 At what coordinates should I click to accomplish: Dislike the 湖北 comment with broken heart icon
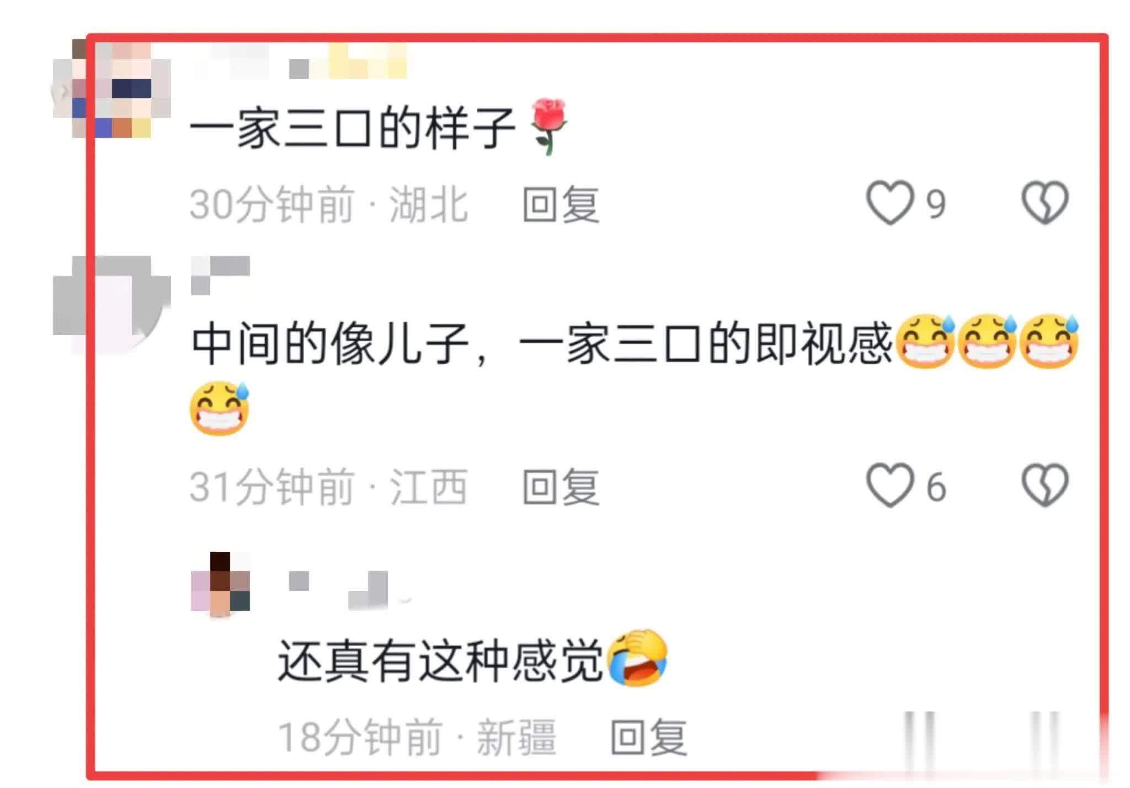coord(1045,203)
